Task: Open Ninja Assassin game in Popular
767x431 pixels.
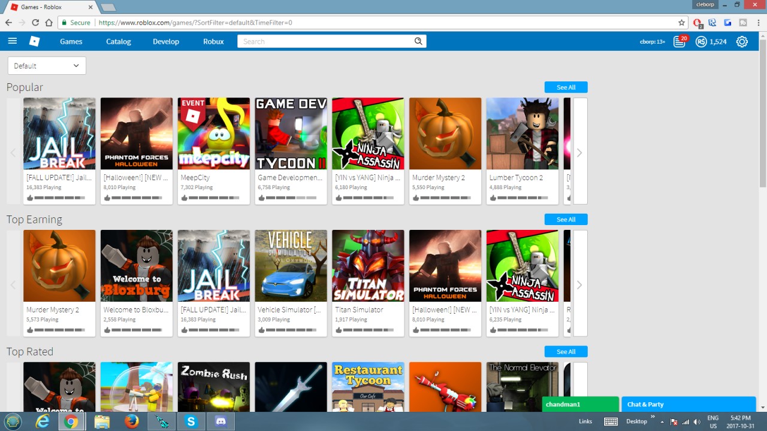Action: (368, 133)
